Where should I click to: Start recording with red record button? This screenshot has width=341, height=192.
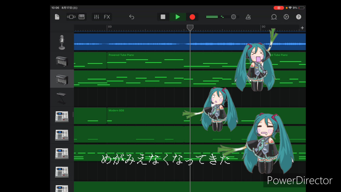pyautogui.click(x=192, y=17)
